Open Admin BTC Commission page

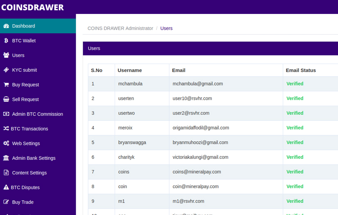(38, 114)
